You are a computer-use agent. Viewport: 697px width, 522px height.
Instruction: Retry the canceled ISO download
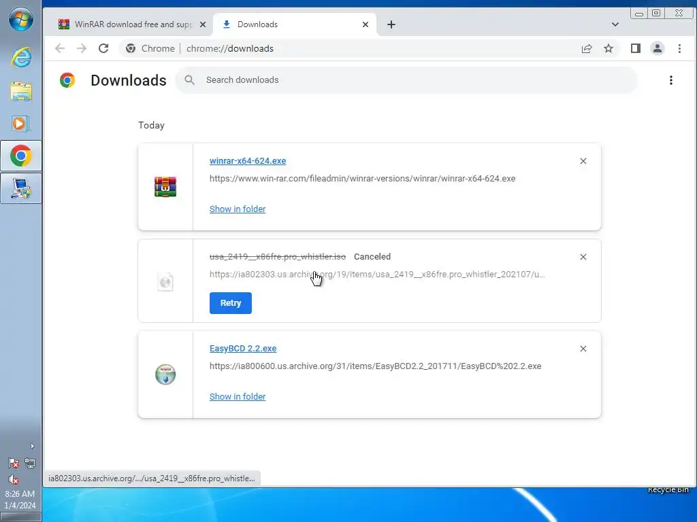230,303
